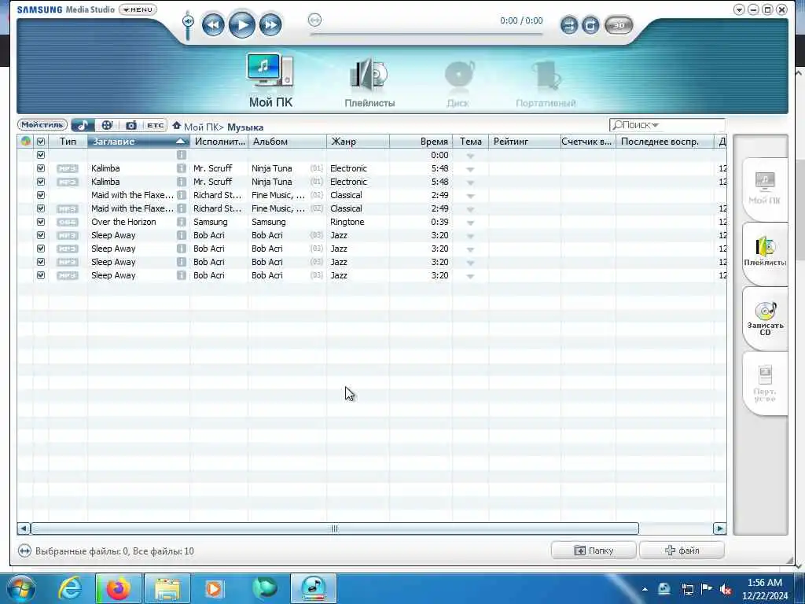
Task: Open the Портативный tab
Action: click(546, 83)
